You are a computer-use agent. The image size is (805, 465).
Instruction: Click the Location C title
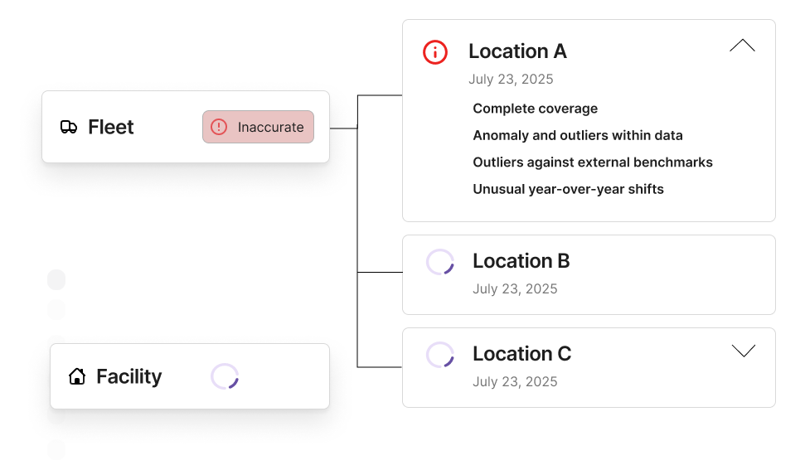coord(521,354)
